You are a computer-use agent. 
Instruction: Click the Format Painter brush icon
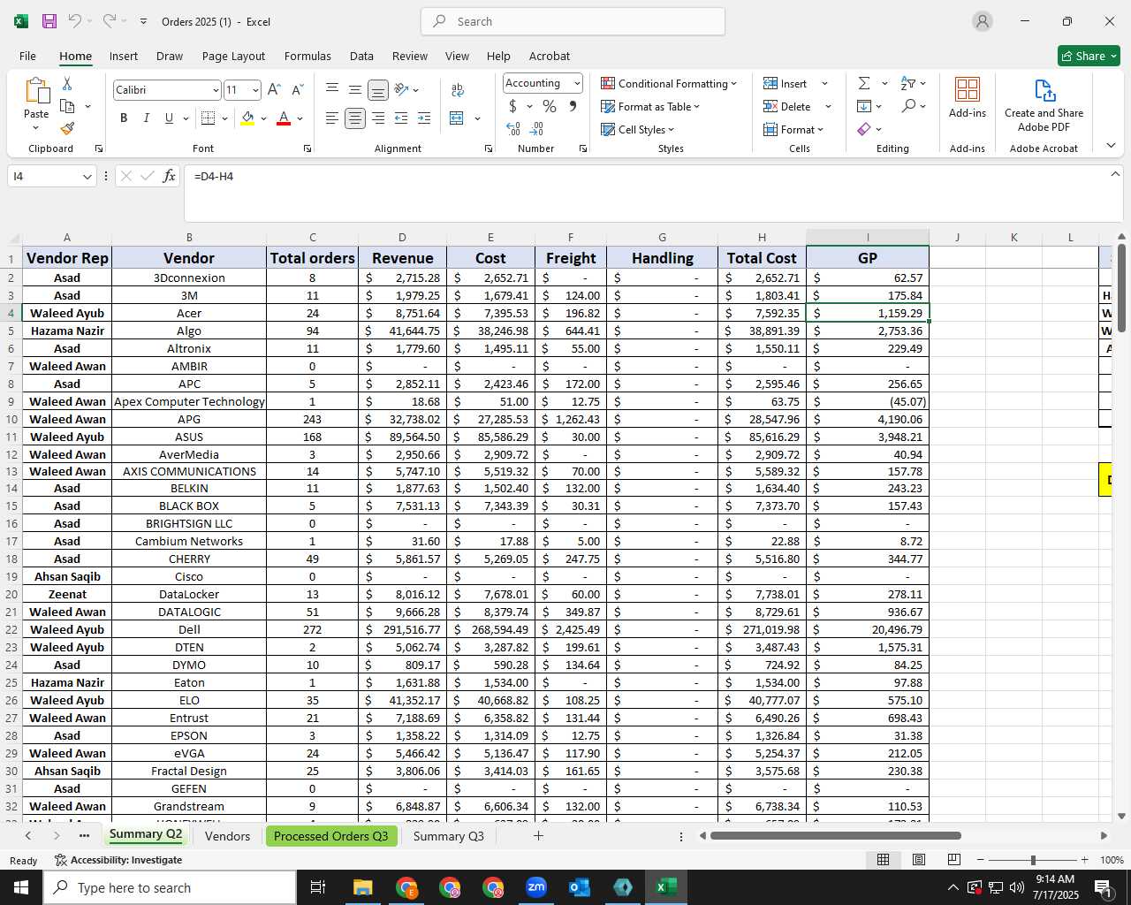click(x=67, y=128)
